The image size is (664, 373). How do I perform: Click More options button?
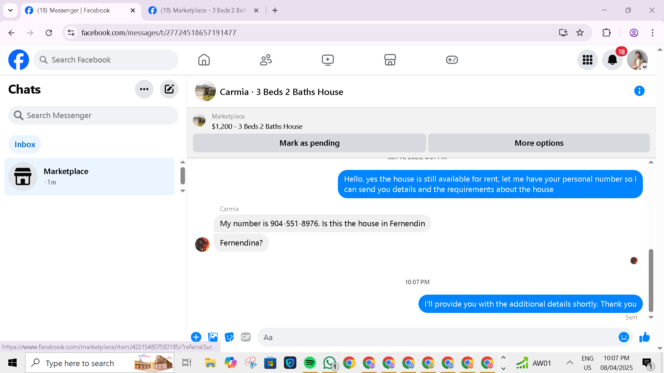point(538,143)
